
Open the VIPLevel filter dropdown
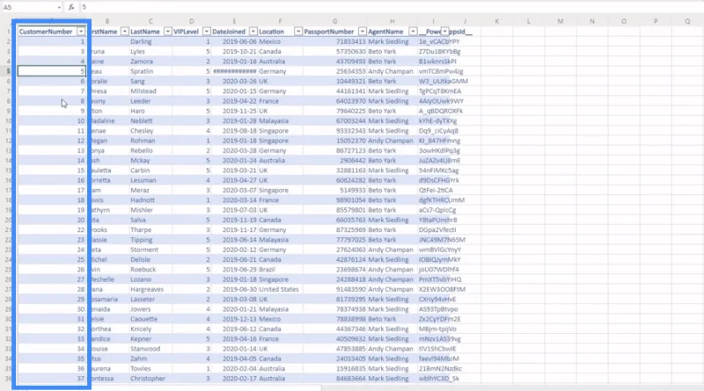[207, 32]
